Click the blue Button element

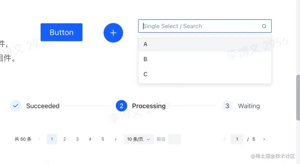coord(61,32)
